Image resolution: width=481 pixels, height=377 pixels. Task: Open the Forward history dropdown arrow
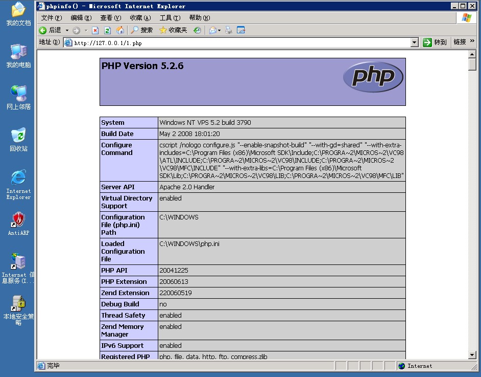(86, 30)
